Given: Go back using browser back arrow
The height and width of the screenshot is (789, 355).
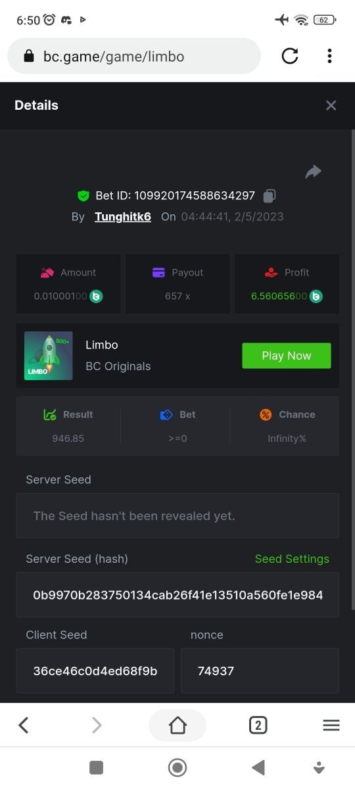Looking at the screenshot, I should [24, 725].
